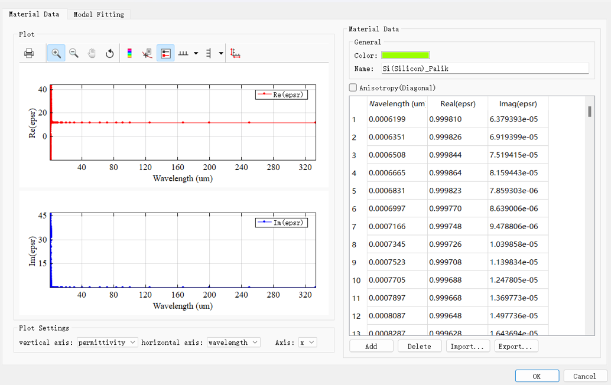Enable the data cursor tool icon
The width and height of the screenshot is (611, 385).
coord(147,53)
